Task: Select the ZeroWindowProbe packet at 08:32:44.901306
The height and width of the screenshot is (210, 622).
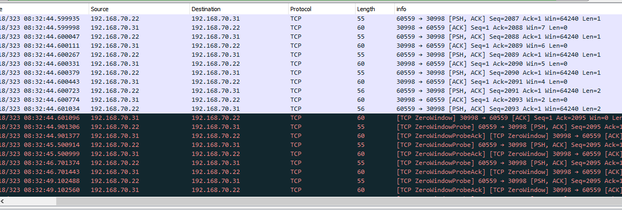Action: tap(311, 127)
